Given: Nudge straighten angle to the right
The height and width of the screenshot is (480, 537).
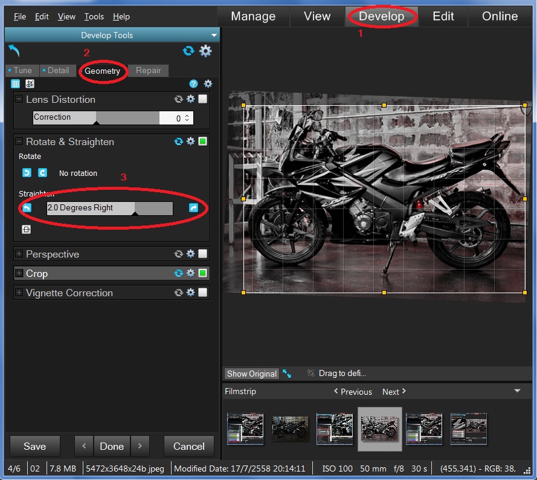Looking at the screenshot, I should pyautogui.click(x=193, y=208).
